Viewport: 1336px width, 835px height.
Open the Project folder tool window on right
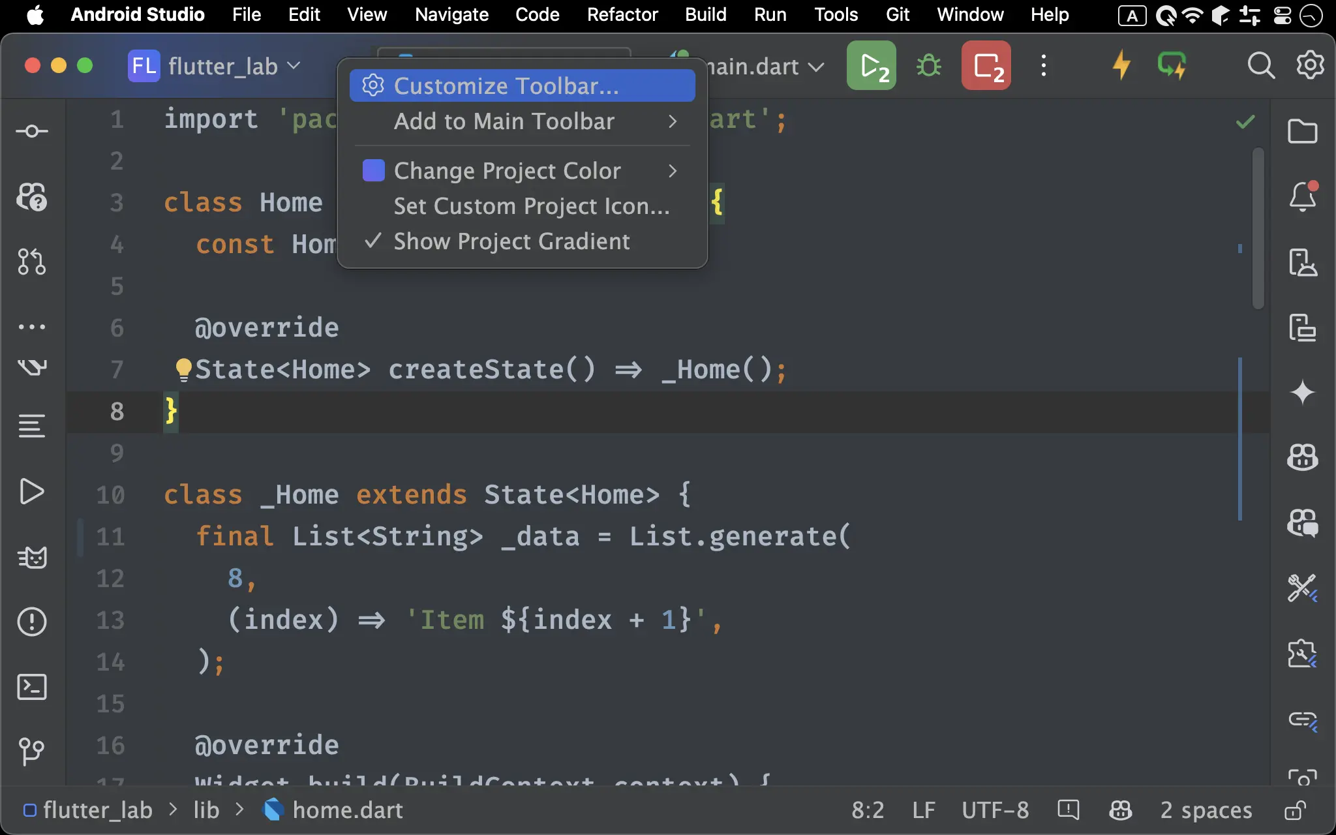coord(1303,131)
